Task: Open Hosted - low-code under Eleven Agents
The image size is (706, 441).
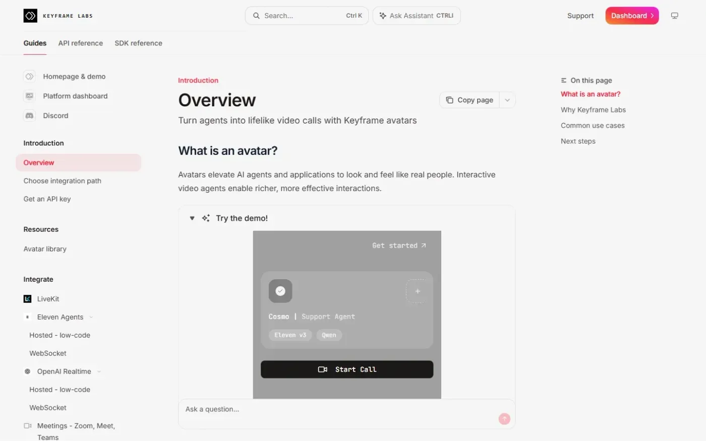Action: point(60,335)
